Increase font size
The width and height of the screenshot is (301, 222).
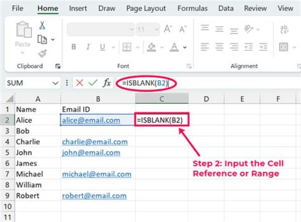tap(168, 29)
